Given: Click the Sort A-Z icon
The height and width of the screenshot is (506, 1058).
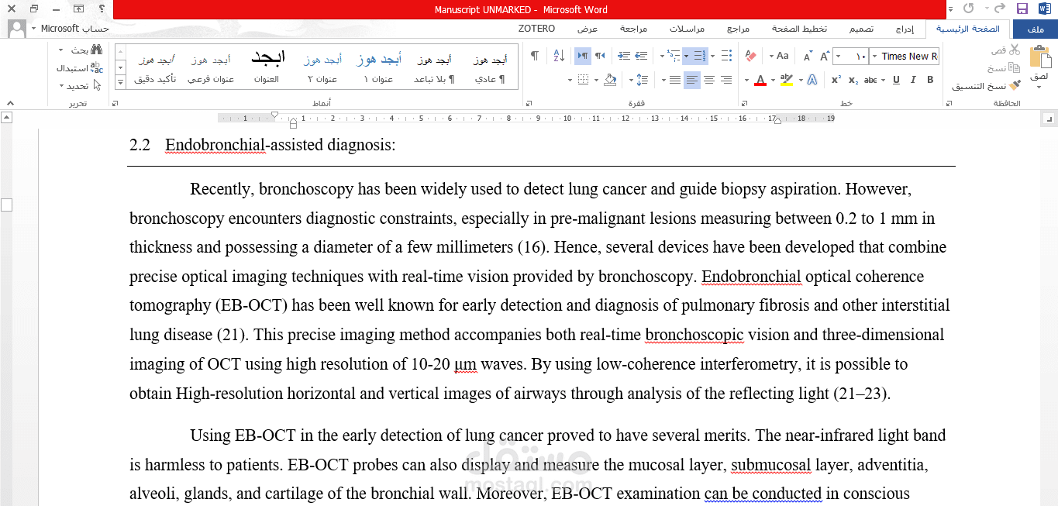Looking at the screenshot, I should pyautogui.click(x=560, y=56).
